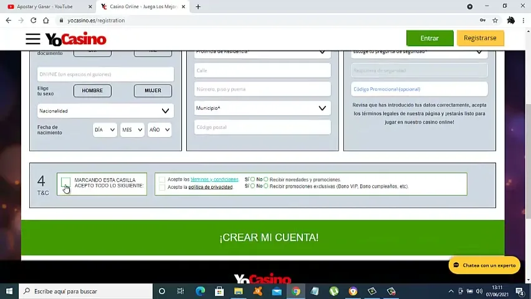Click the 'Respuesta de seguridad' field
Image resolution: width=531 pixels, height=299 pixels.
[x=419, y=70]
